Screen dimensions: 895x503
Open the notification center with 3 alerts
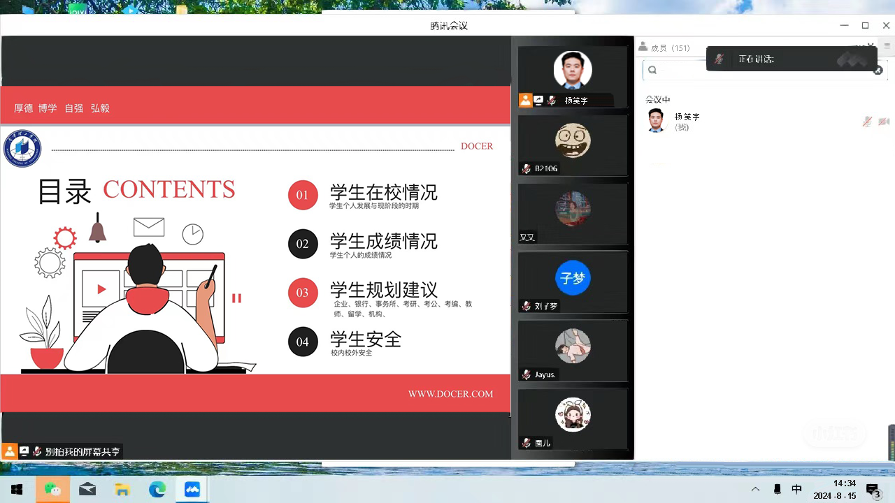click(873, 489)
